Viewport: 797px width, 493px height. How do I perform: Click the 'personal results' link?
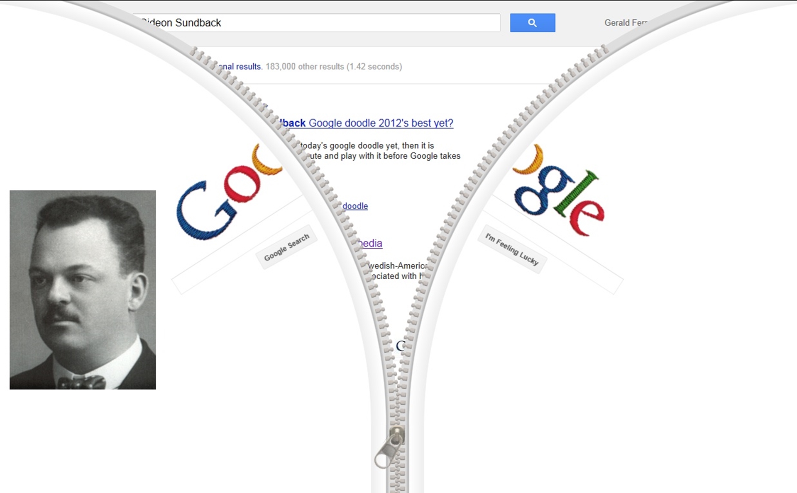click(240, 66)
